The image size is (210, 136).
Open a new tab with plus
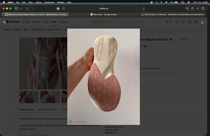(x=198, y=8)
